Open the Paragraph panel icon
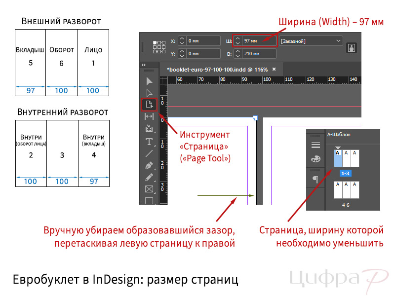 (316, 179)
